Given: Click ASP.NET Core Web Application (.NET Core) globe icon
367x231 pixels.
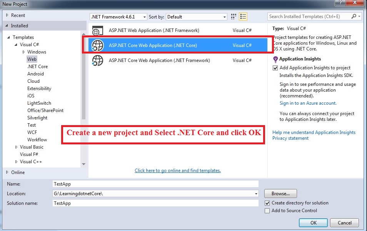Looking at the screenshot, I should (97, 45).
